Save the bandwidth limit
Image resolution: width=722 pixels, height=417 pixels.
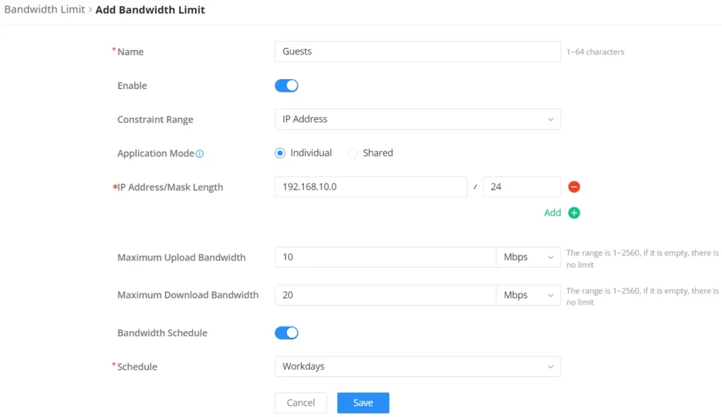363,403
